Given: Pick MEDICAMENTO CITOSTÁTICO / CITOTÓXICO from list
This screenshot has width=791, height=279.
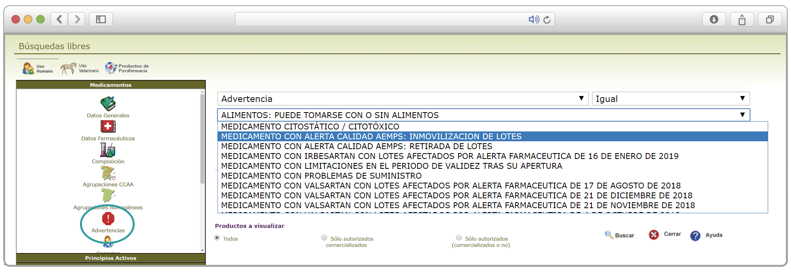Looking at the screenshot, I should point(310,127).
